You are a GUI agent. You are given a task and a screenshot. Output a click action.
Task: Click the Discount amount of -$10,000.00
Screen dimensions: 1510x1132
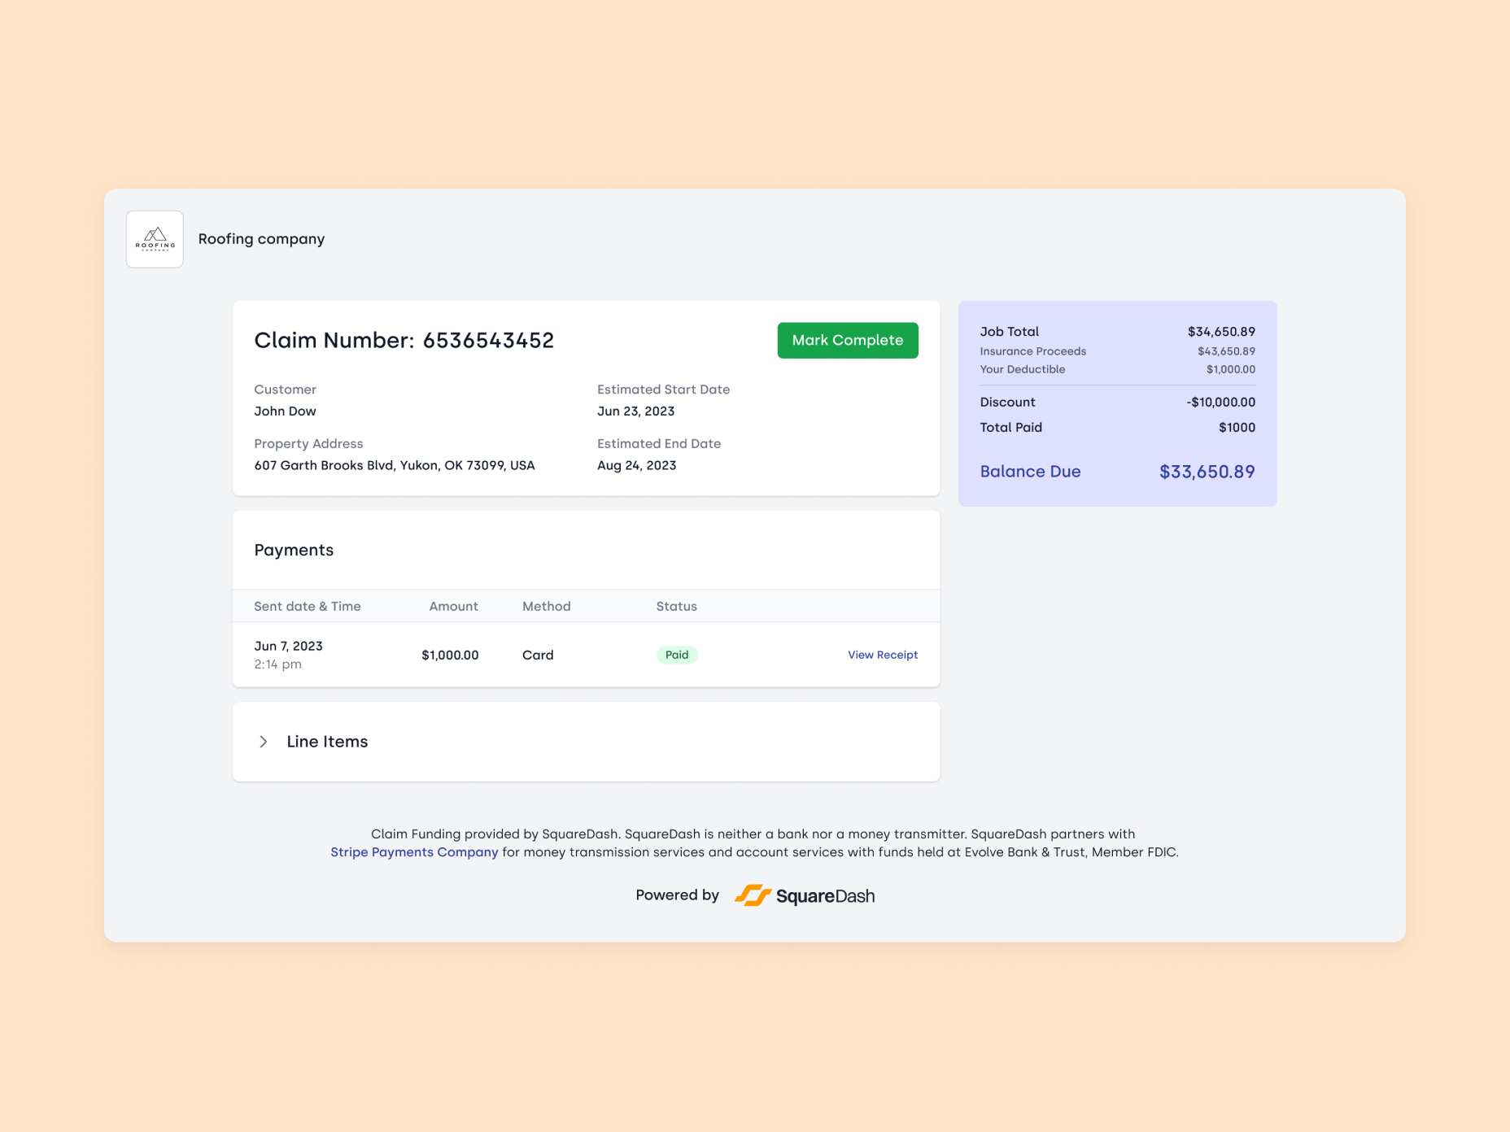click(1220, 401)
